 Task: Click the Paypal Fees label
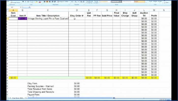pyautogui.click(x=33, y=95)
